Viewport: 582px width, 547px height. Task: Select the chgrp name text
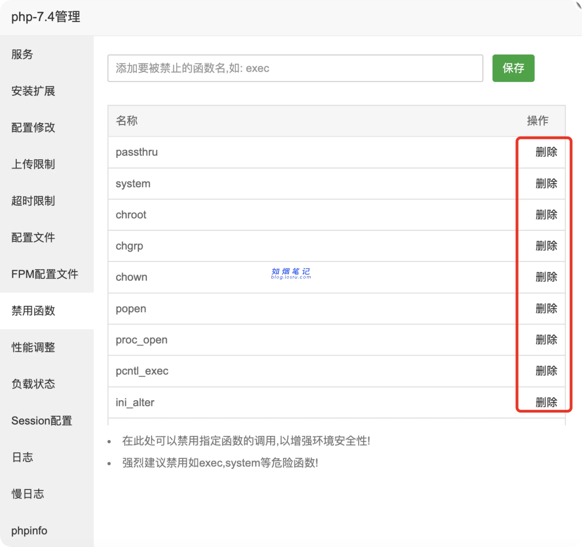[129, 246]
